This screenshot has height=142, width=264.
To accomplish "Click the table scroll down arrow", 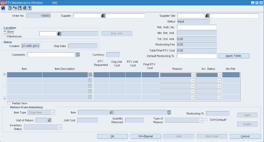I will 4,99.
